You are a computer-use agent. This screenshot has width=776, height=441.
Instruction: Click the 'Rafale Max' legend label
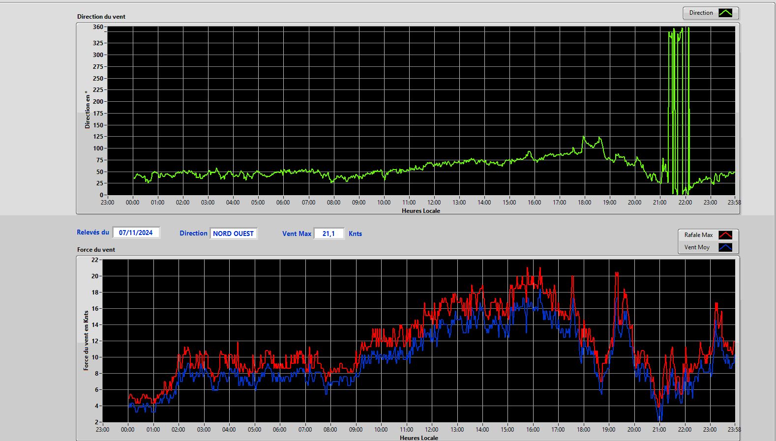tap(698, 235)
